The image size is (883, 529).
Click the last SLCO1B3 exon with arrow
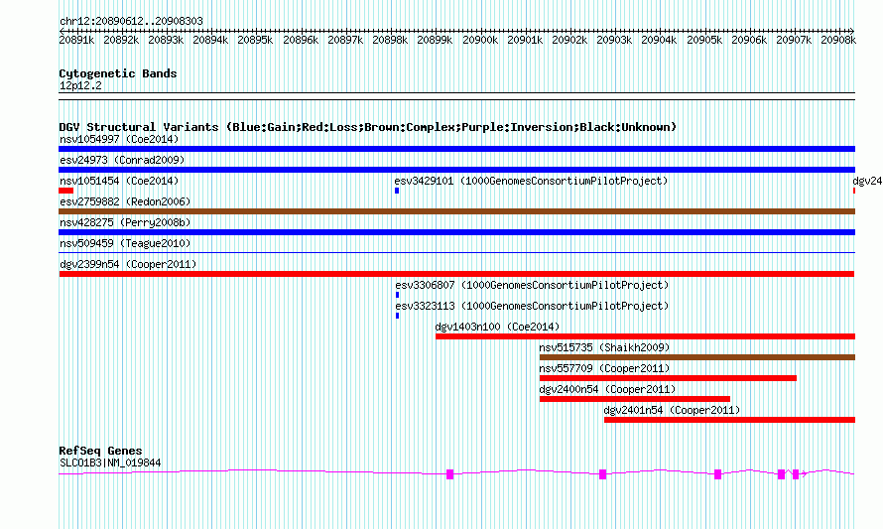[x=796, y=474]
